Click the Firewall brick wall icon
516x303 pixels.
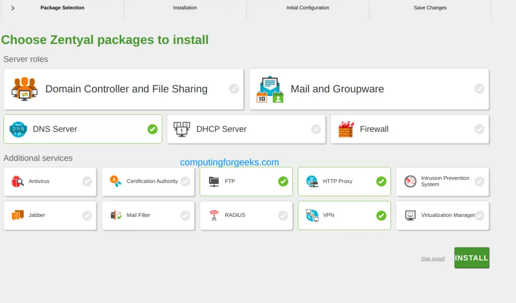coord(346,129)
